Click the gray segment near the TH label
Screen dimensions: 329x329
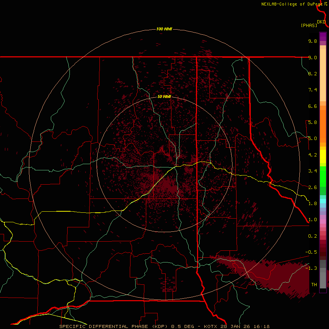pos(323,280)
